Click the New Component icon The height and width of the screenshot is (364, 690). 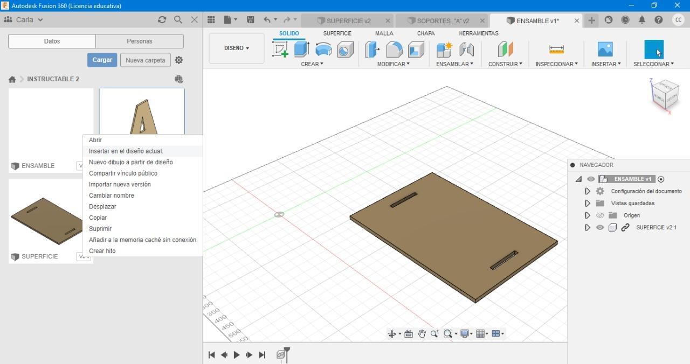444,50
